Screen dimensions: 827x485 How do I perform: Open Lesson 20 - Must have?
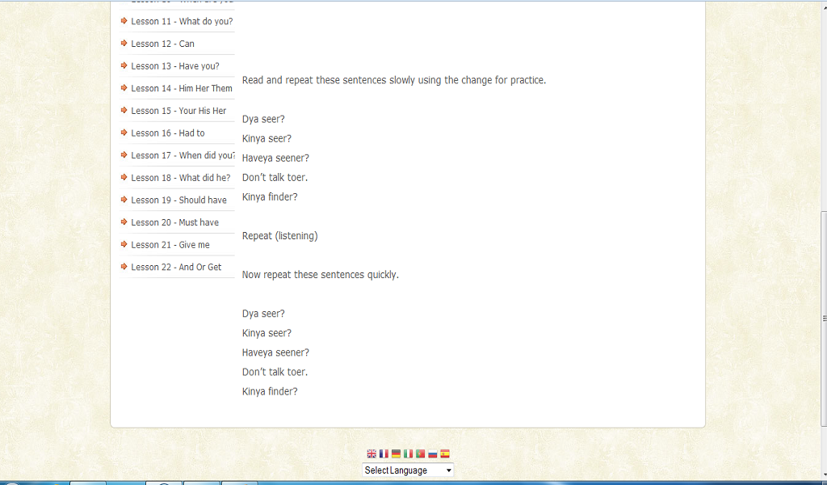(x=174, y=223)
